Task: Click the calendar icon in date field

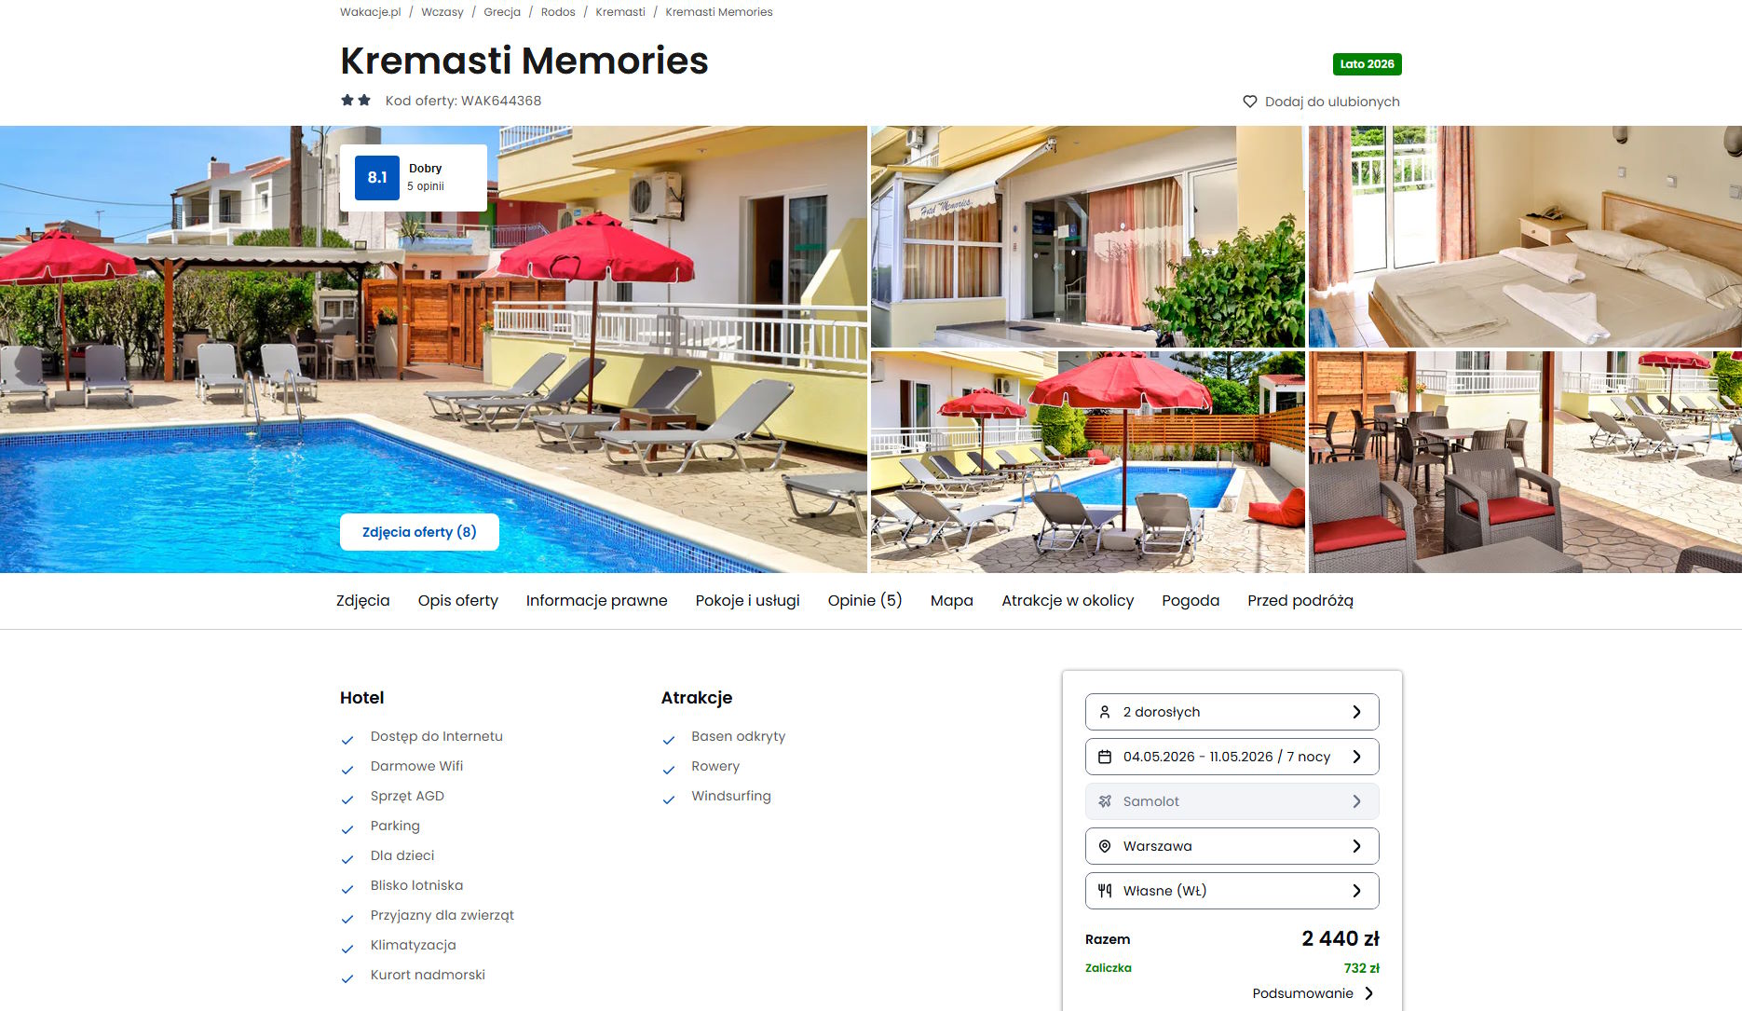Action: tap(1105, 757)
